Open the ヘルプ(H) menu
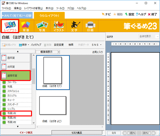This screenshot has width=160, height=136. point(82,8)
